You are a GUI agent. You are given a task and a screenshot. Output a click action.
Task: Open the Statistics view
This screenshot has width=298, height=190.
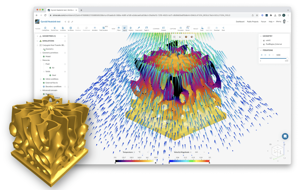pos(131,29)
